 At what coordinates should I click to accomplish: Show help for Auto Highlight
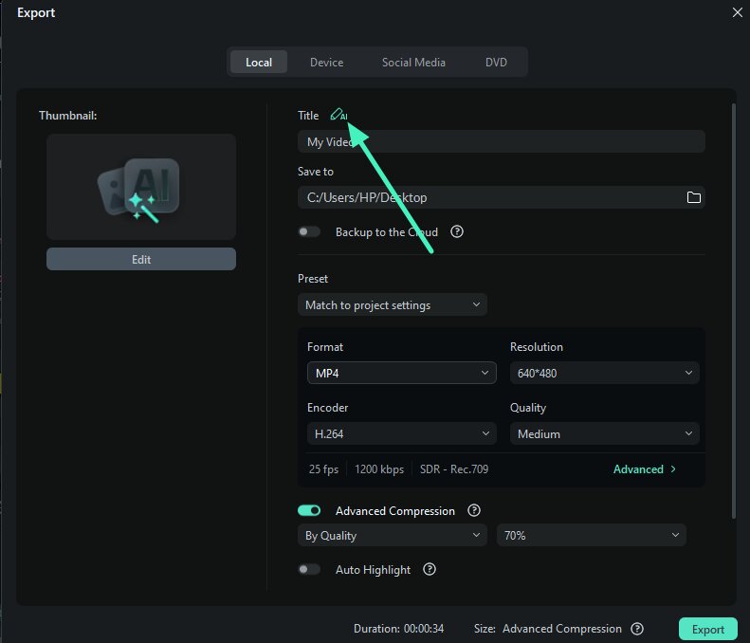[x=430, y=569]
